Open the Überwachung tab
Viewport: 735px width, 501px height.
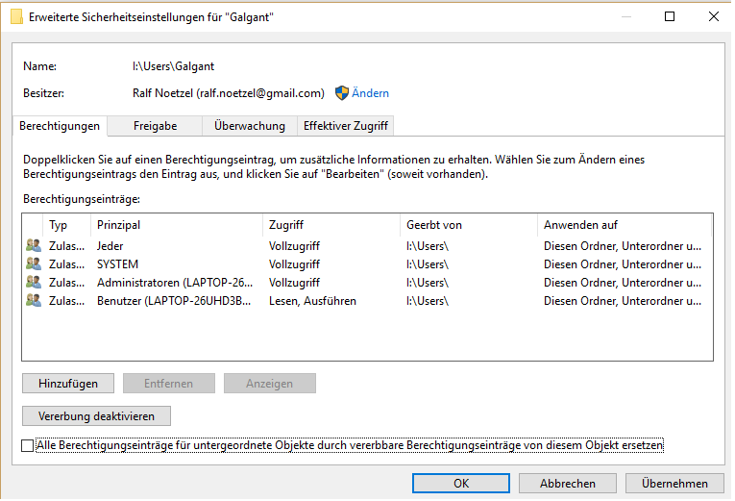click(x=250, y=126)
